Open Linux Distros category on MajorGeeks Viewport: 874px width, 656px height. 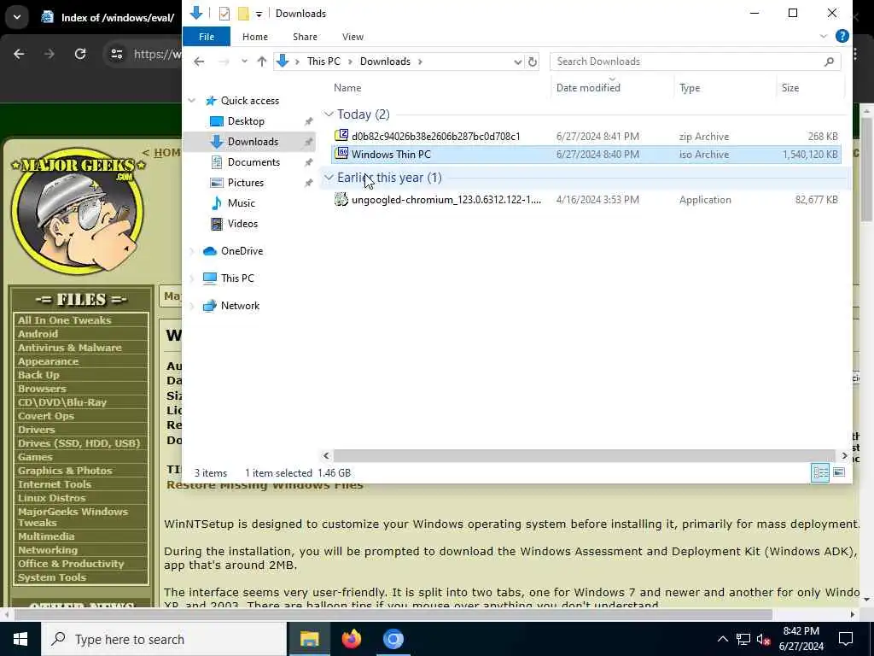click(x=52, y=498)
